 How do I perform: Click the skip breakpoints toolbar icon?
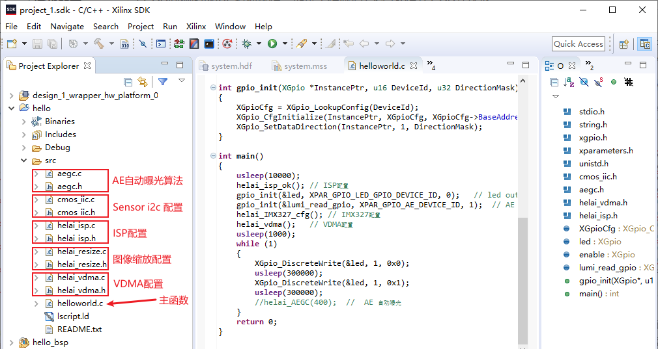click(143, 44)
